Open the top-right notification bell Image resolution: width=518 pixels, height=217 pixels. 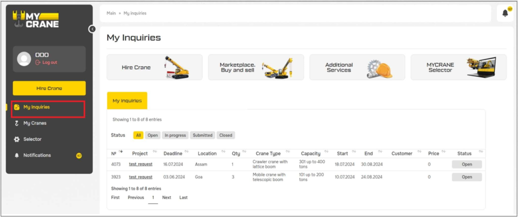click(x=505, y=13)
